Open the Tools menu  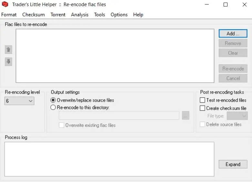click(x=99, y=15)
